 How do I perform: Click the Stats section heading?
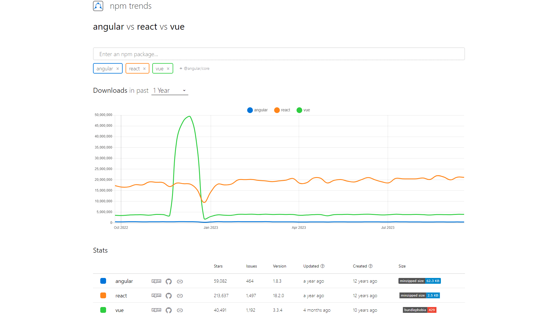tap(100, 250)
